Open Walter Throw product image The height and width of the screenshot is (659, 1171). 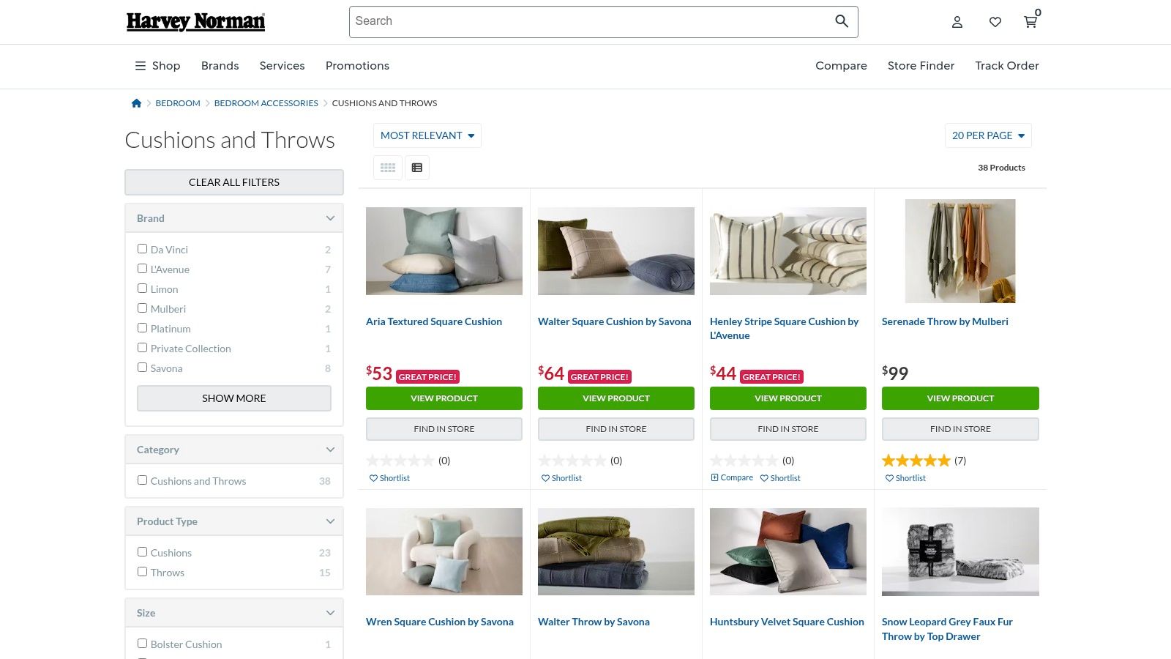point(616,551)
